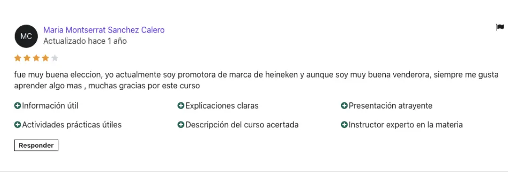508x188 pixels.
Task: Click plus icon beside Explicaciones claras
Action: (181, 106)
